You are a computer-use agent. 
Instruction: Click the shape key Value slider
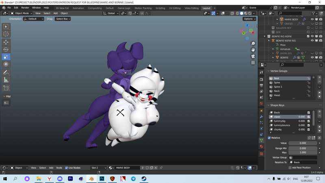[303, 143]
